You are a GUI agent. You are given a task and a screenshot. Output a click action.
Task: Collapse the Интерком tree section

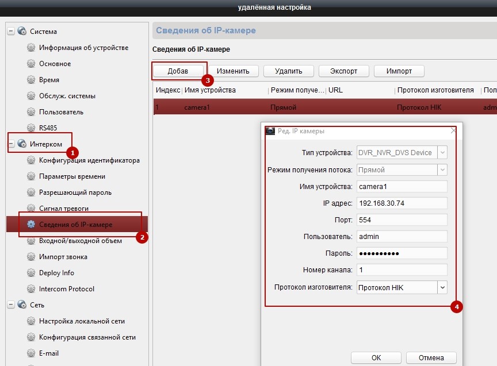10,144
